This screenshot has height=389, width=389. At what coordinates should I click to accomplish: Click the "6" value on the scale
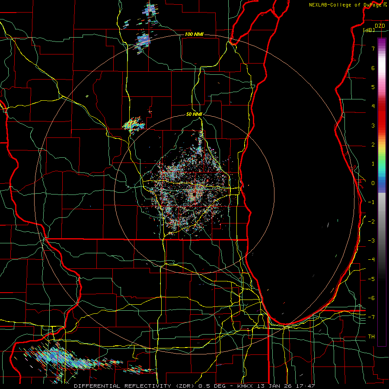click(x=373, y=68)
